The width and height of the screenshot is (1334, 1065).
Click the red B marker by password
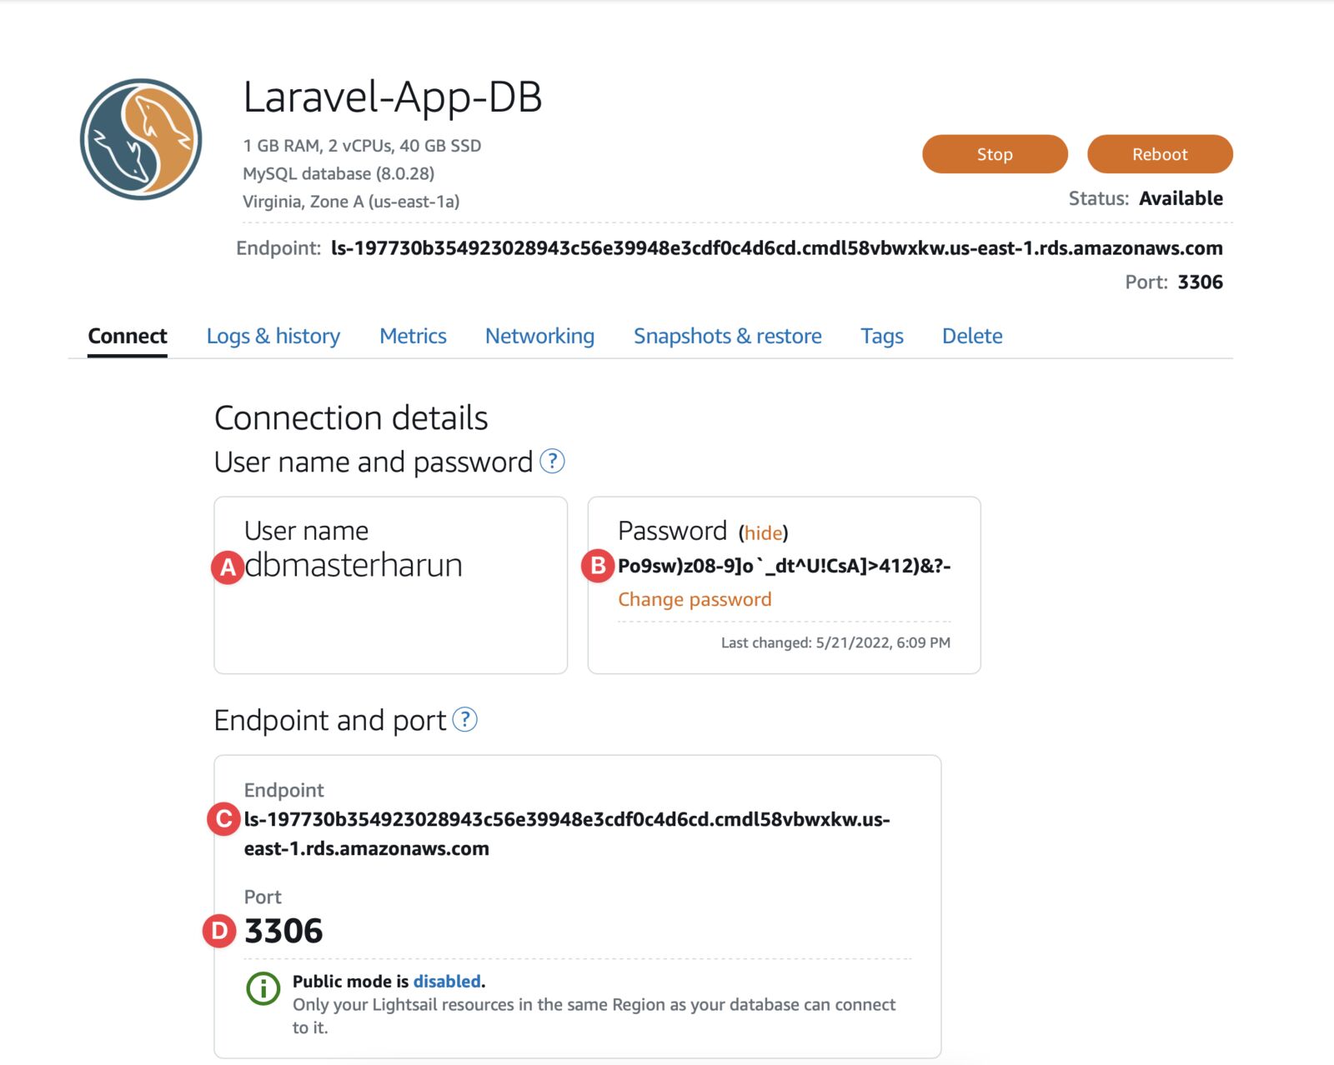click(x=598, y=566)
